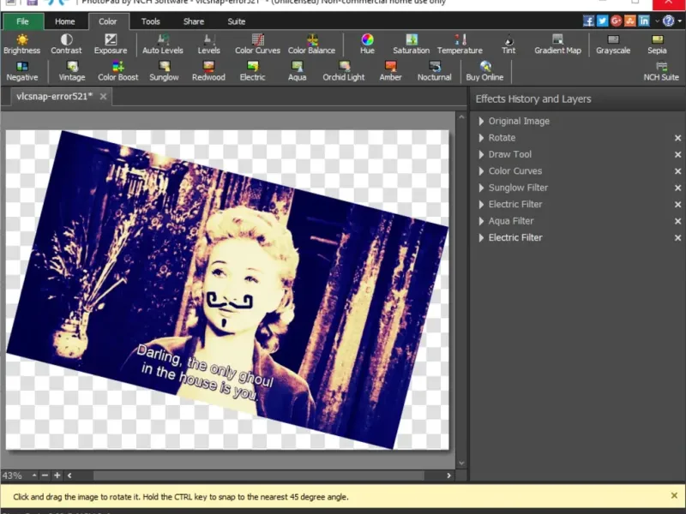This screenshot has width=686, height=514.
Task: Open NCH Suite
Action: pos(661,72)
